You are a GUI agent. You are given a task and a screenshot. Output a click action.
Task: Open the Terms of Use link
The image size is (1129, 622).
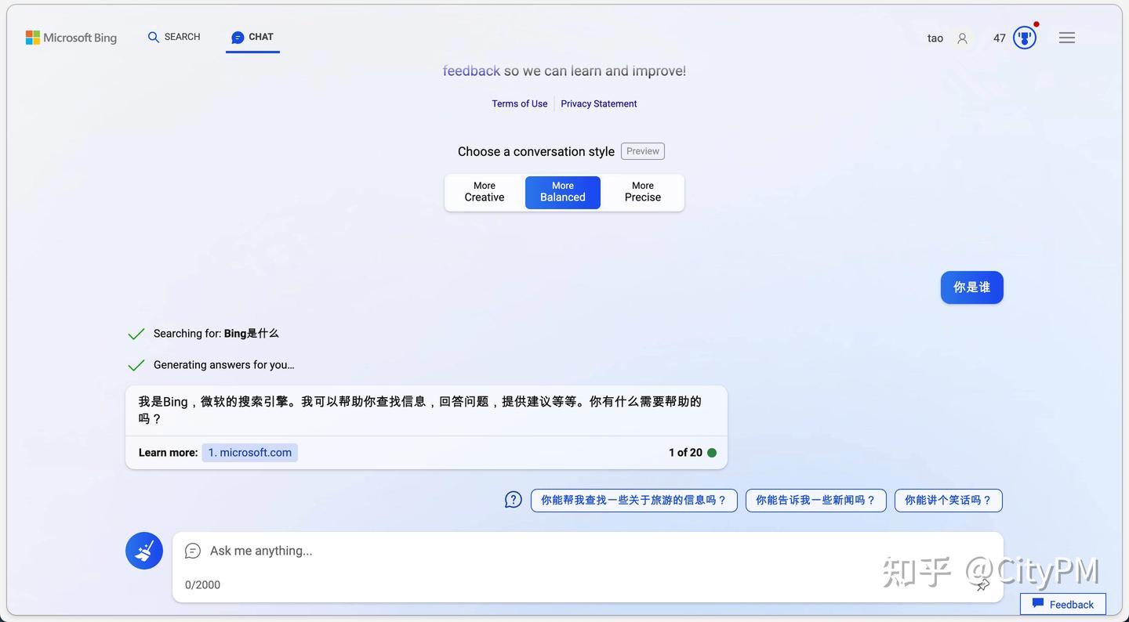(519, 103)
